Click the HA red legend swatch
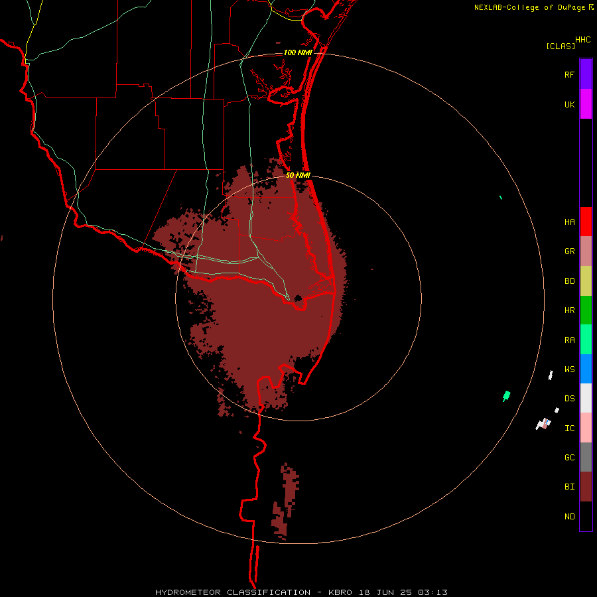Image resolution: width=597 pixels, height=597 pixels. pos(586,222)
